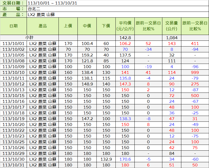The width and height of the screenshot is (209, 168).
Task: Click the date cell 113/10/19
Action: 13,119
